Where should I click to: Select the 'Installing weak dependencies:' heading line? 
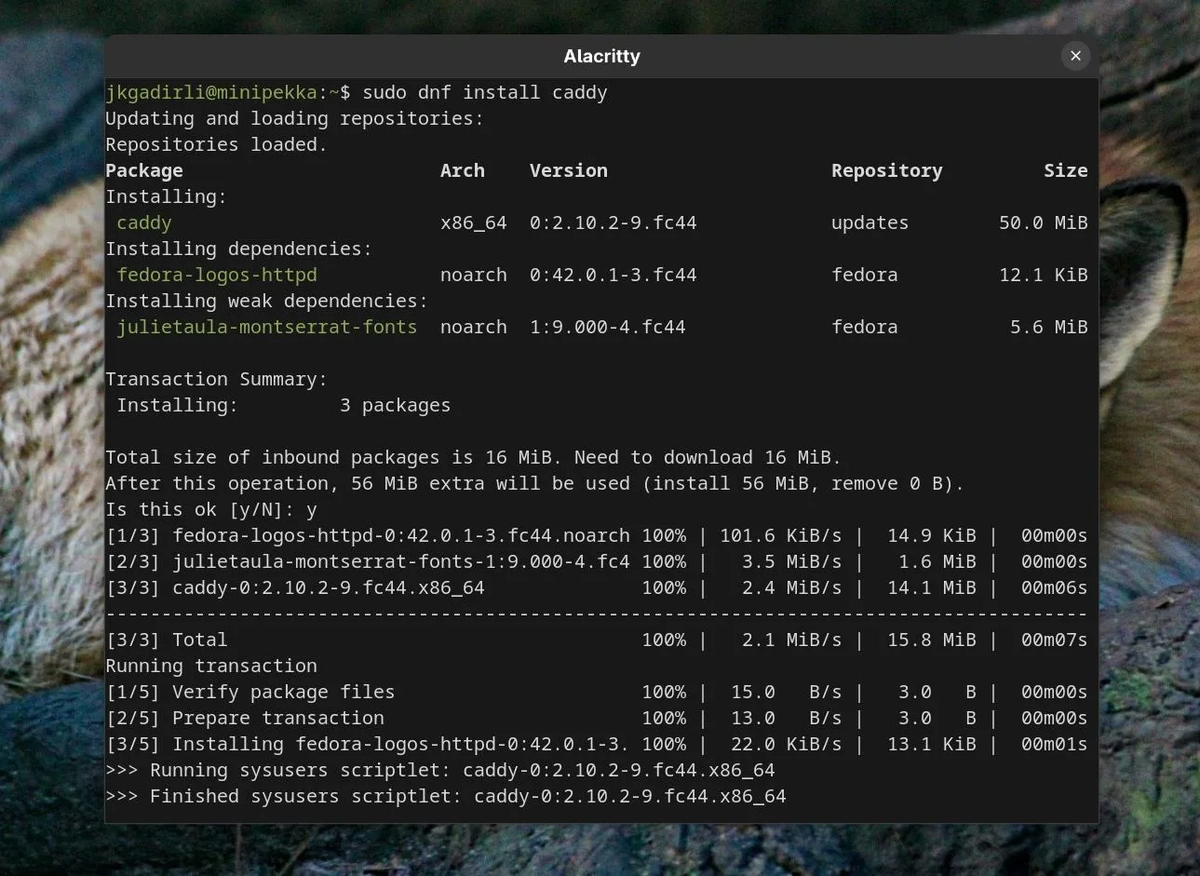(267, 301)
